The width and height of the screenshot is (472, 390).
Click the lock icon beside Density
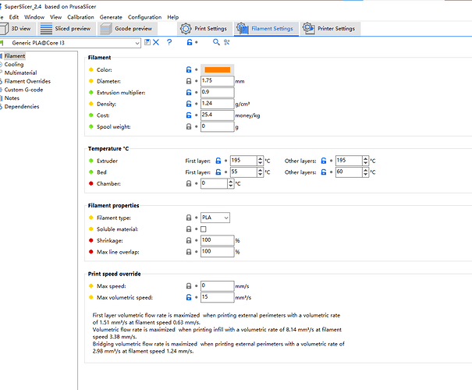188,104
